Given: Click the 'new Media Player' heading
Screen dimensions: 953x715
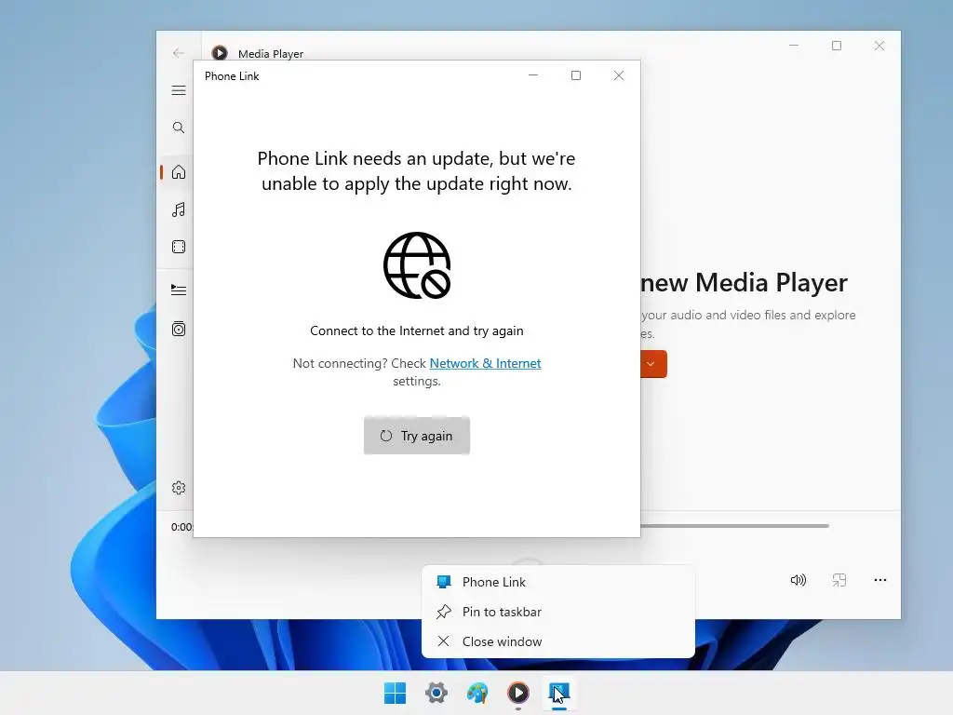Looking at the screenshot, I should (x=744, y=283).
